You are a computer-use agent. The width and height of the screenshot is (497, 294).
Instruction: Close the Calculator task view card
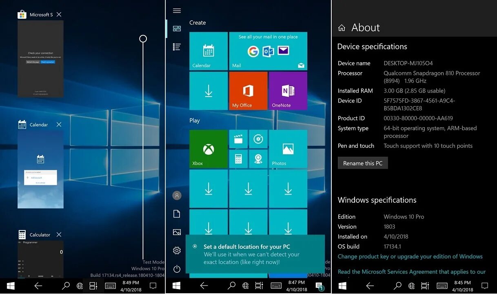tap(59, 235)
